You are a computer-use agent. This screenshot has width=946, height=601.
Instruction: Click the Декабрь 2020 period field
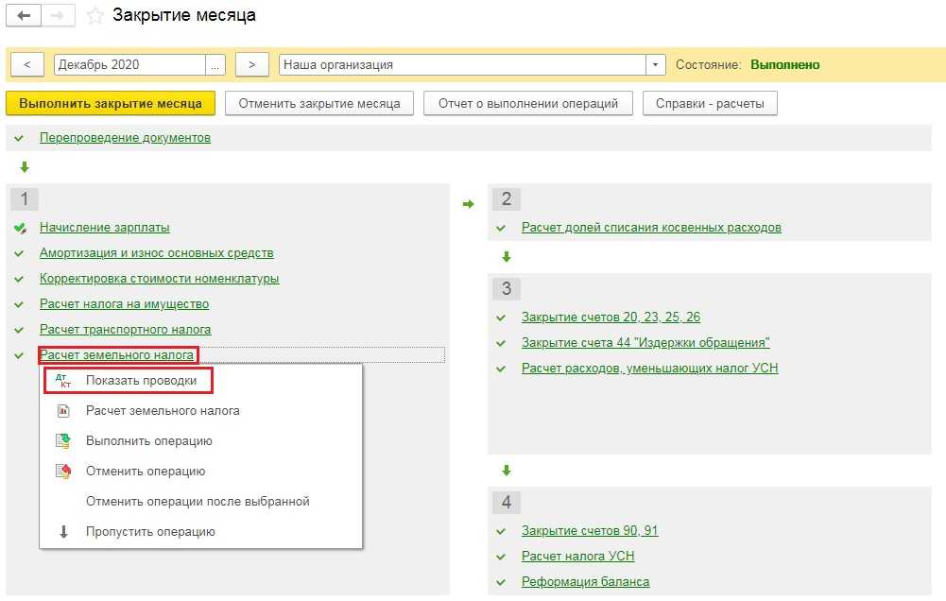point(129,65)
